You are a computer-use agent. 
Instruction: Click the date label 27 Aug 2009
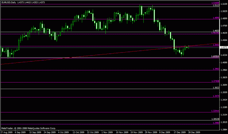point(7,133)
